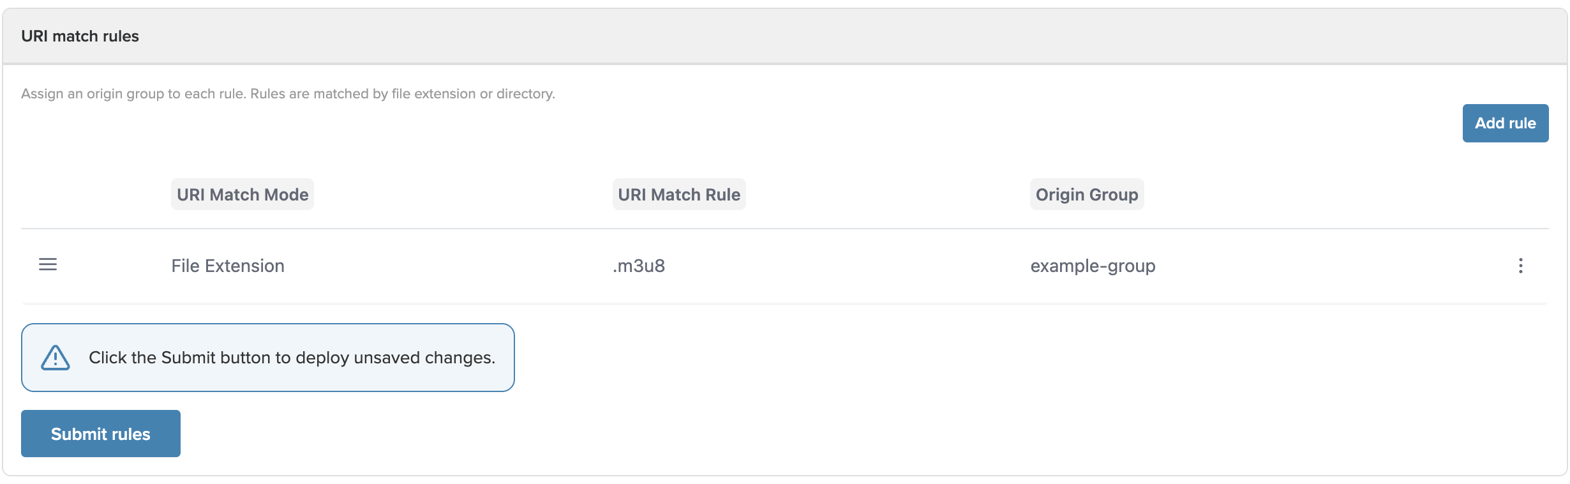Click the .m3u8 match rule value
The image size is (1570, 484).
tap(639, 266)
